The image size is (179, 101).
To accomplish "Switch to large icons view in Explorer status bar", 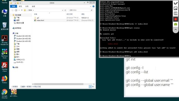I will pos(93,87).
